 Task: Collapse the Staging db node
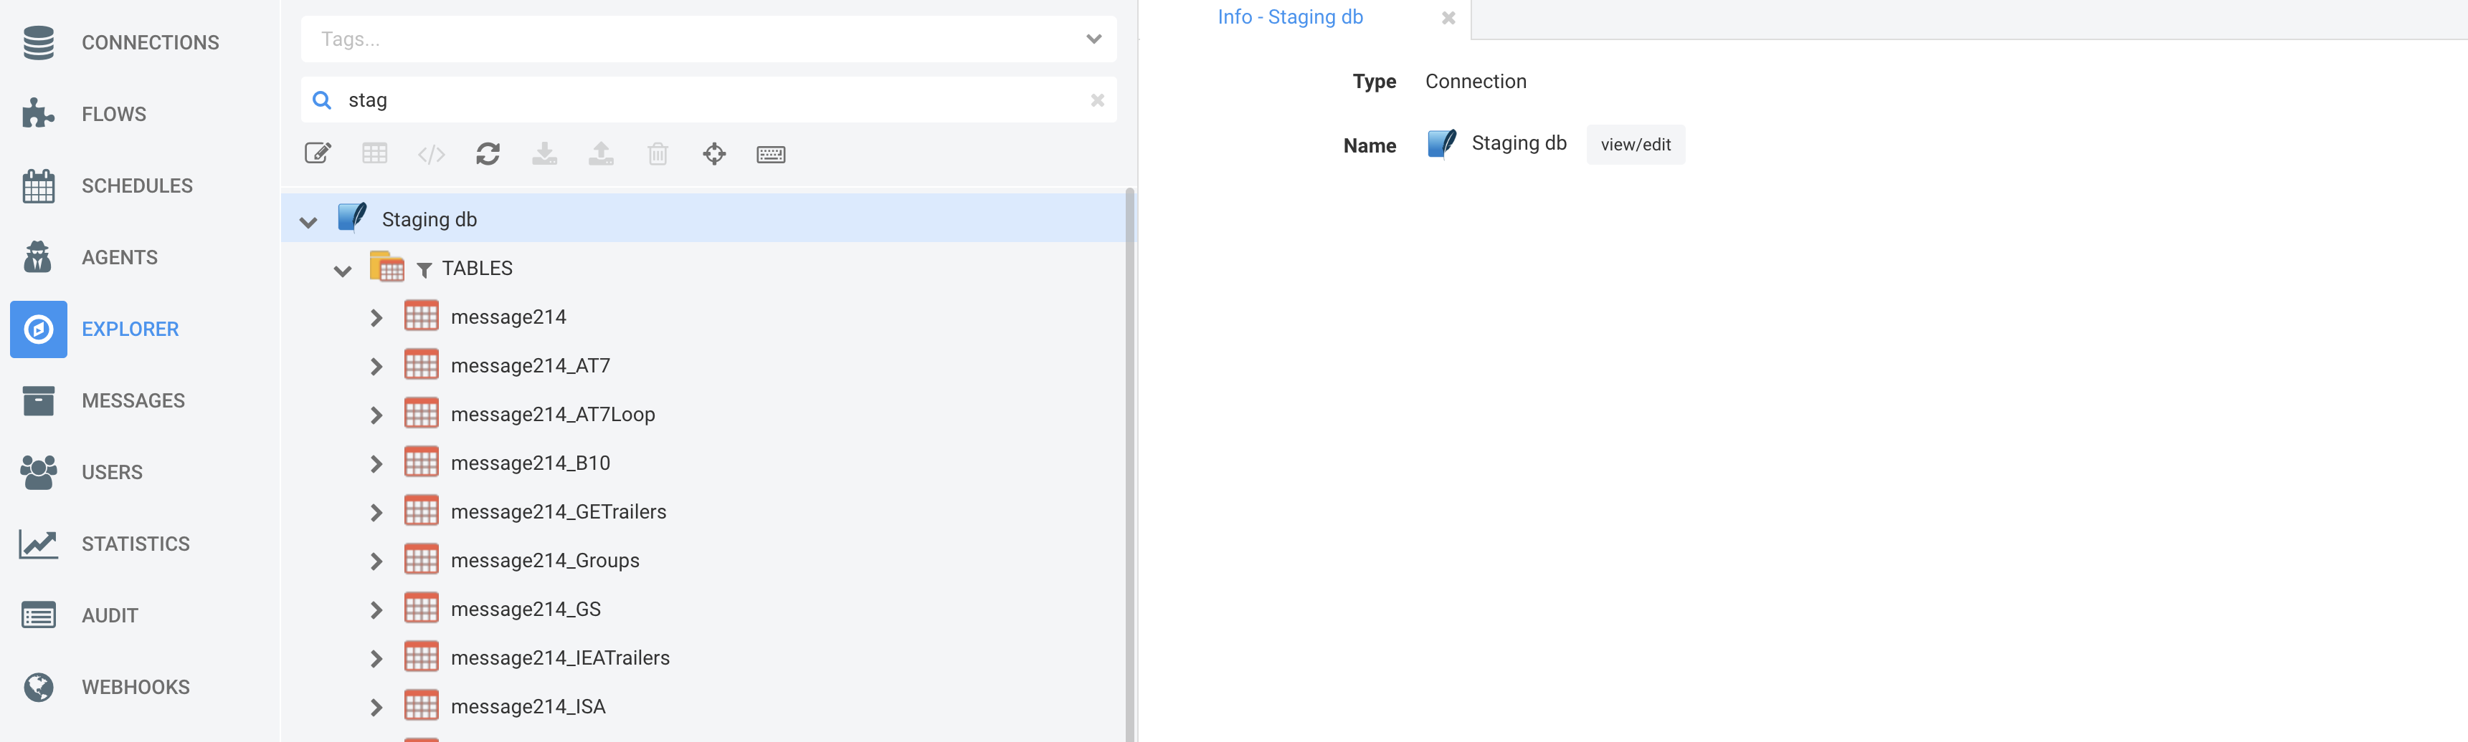click(x=308, y=221)
